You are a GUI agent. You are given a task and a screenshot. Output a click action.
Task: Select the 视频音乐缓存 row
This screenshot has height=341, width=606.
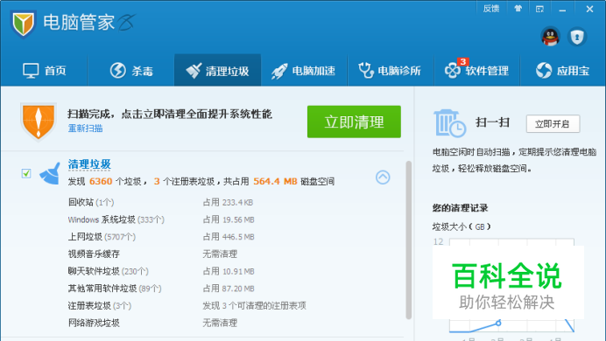187,254
